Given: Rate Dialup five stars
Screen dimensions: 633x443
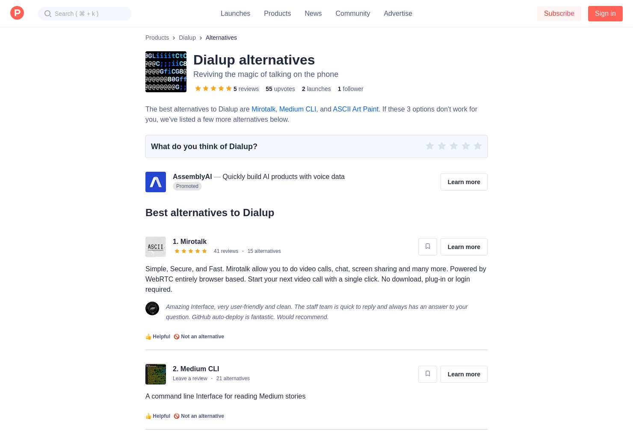Looking at the screenshot, I should 477,146.
